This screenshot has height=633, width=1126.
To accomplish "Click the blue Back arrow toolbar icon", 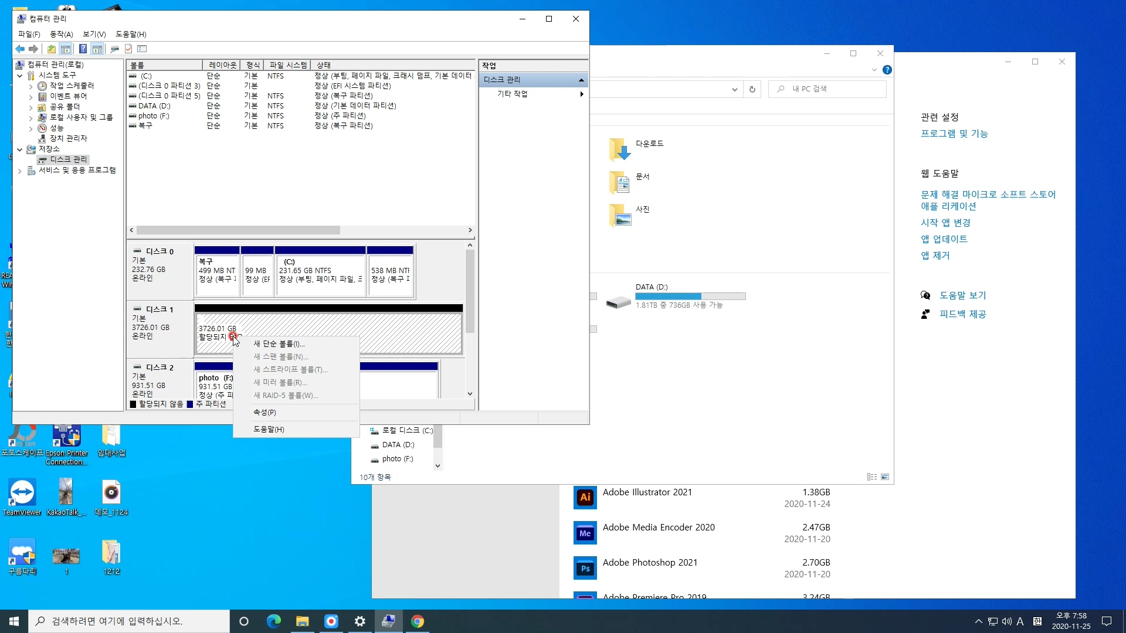I will 20,49.
